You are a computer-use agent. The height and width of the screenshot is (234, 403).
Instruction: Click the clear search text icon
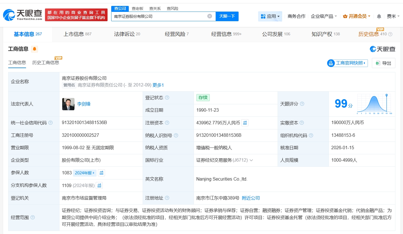click(209, 16)
